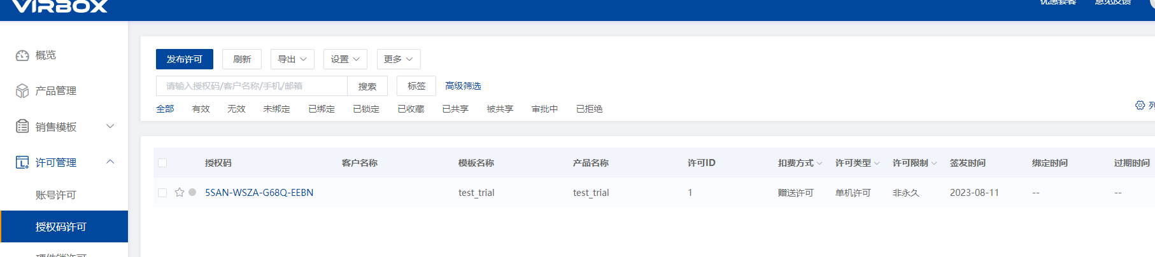Open the 概览 overview dashboard icon
This screenshot has height=257, width=1155.
pos(22,55)
